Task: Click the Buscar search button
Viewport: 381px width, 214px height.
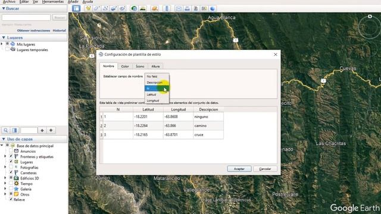Action: point(60,17)
